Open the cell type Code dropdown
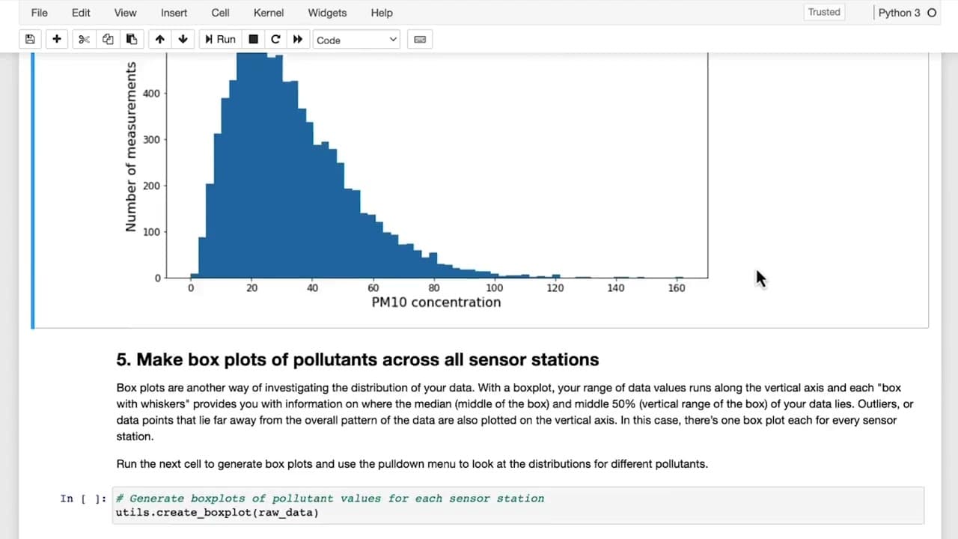 tap(356, 40)
